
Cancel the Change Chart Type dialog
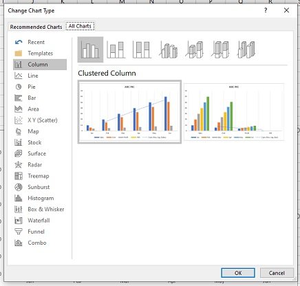pos(277,273)
